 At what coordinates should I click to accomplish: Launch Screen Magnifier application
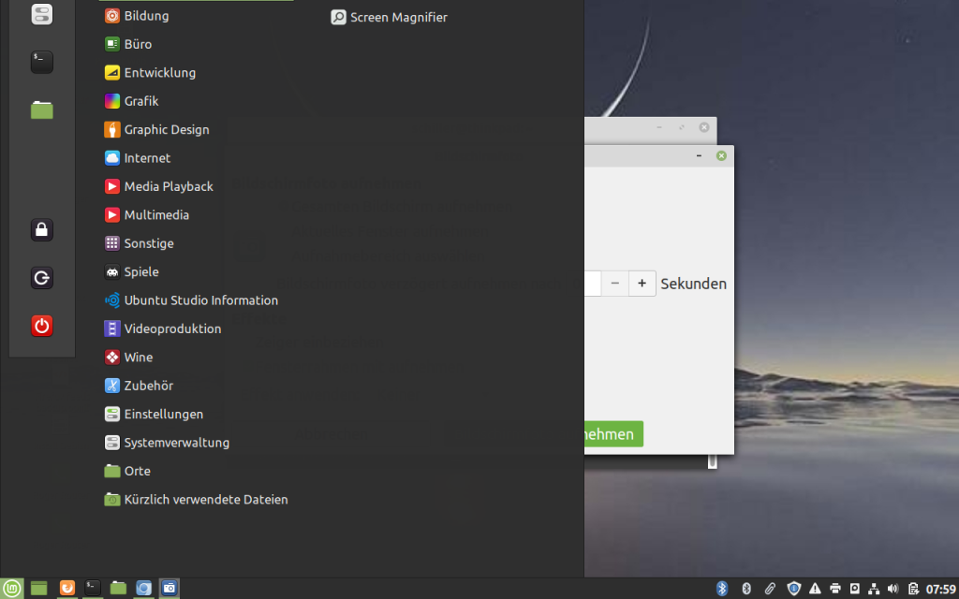pyautogui.click(x=389, y=18)
